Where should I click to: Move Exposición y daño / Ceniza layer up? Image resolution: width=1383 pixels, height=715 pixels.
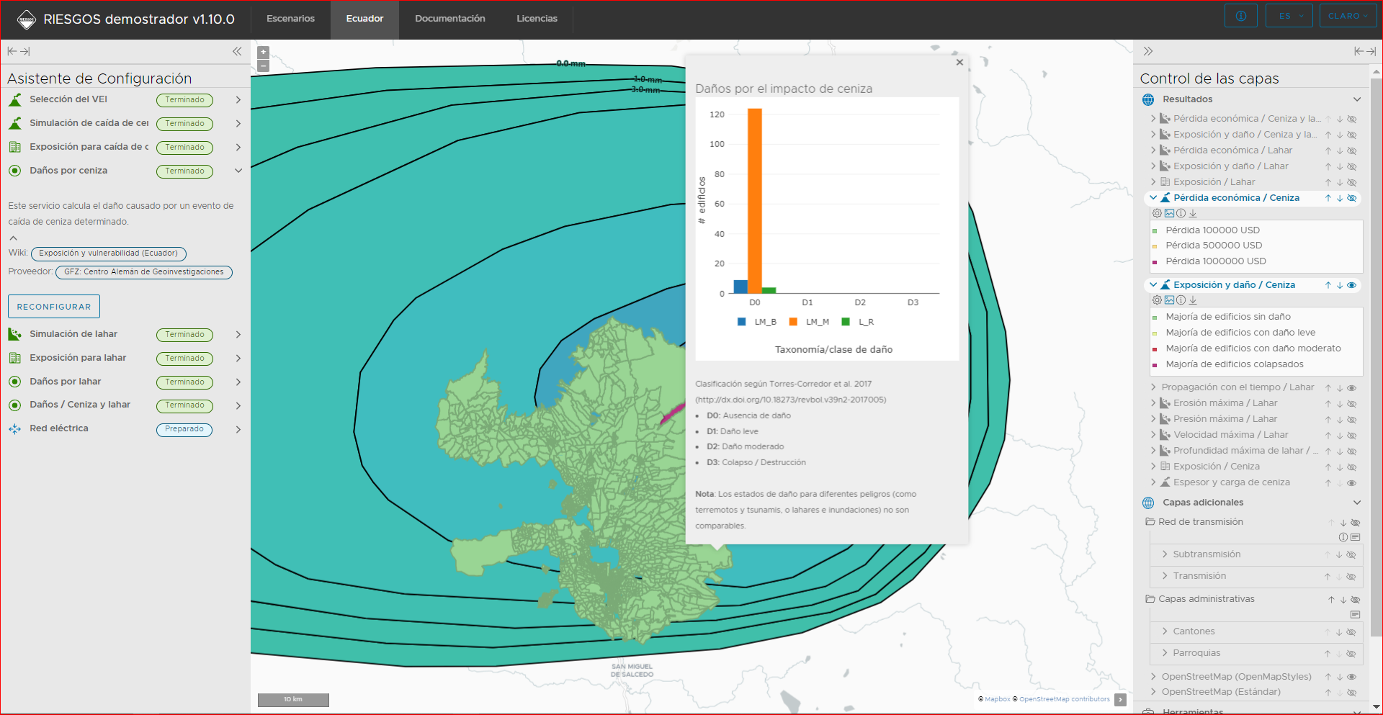1328,285
